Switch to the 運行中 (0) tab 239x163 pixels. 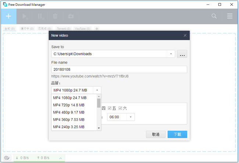27,29
